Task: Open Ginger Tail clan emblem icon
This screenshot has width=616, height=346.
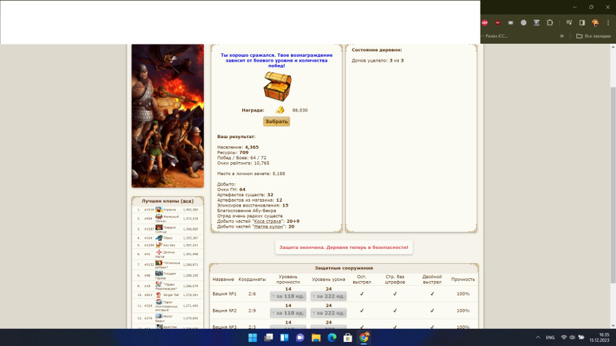Action: click(159, 295)
